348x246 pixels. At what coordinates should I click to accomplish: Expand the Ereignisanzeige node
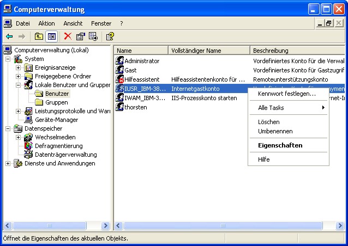click(x=19, y=67)
